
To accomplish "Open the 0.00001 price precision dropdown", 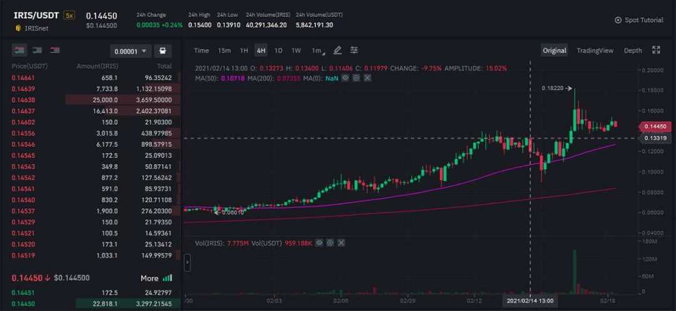I will [x=130, y=51].
